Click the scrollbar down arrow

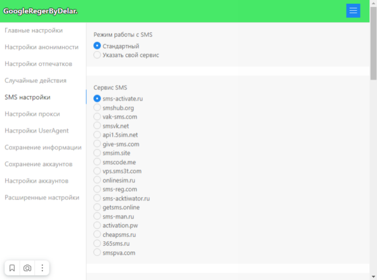373,277
